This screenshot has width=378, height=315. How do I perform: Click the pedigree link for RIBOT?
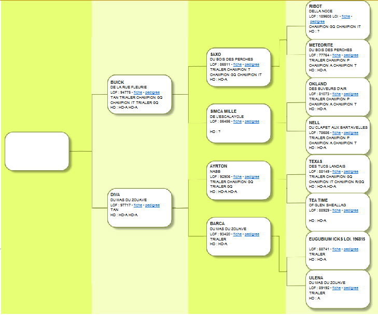317,21
